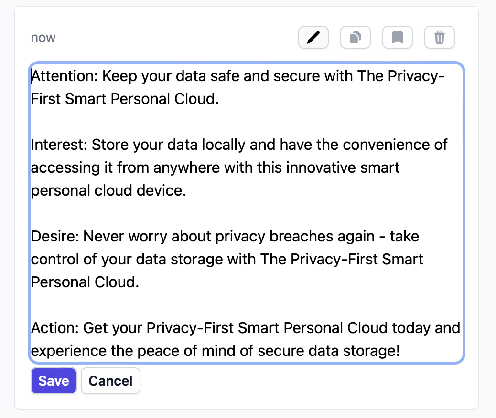496x418 pixels.
Task: Click the word "Interest" in the text
Action: tap(58, 145)
